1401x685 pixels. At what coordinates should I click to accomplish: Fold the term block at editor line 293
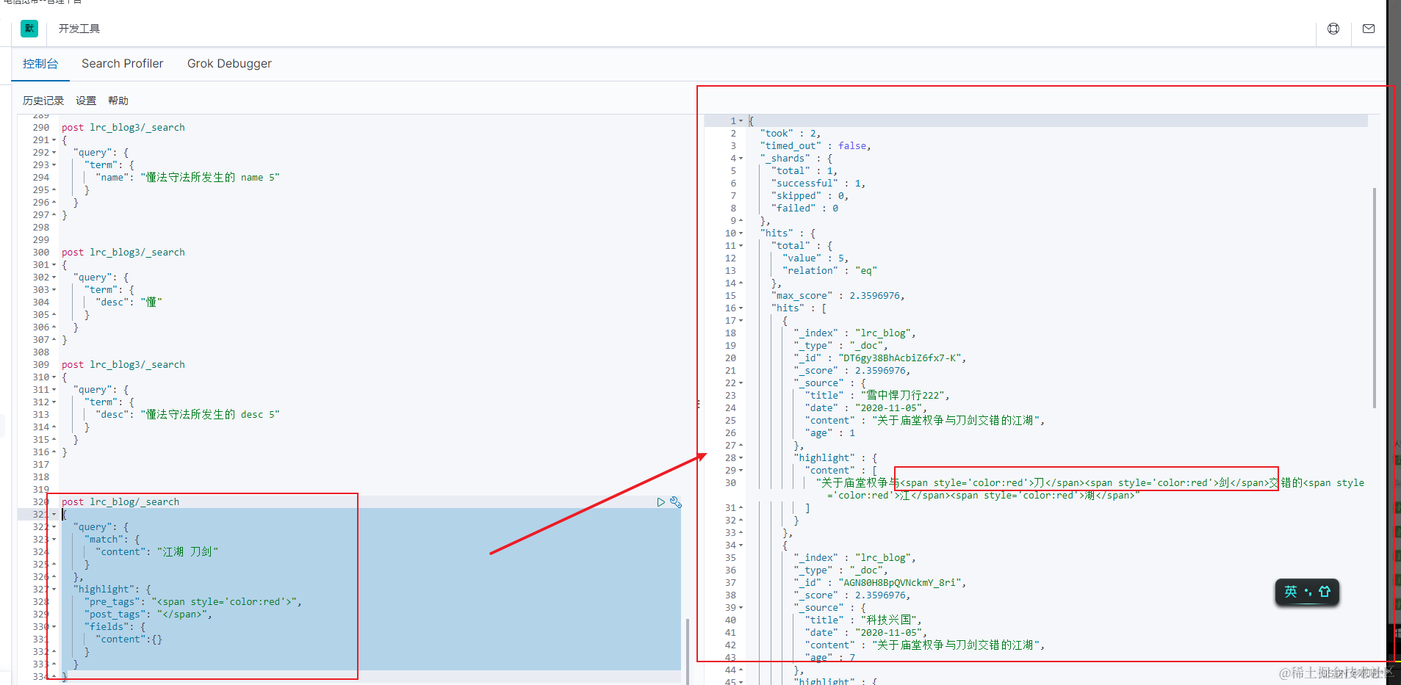[x=54, y=165]
